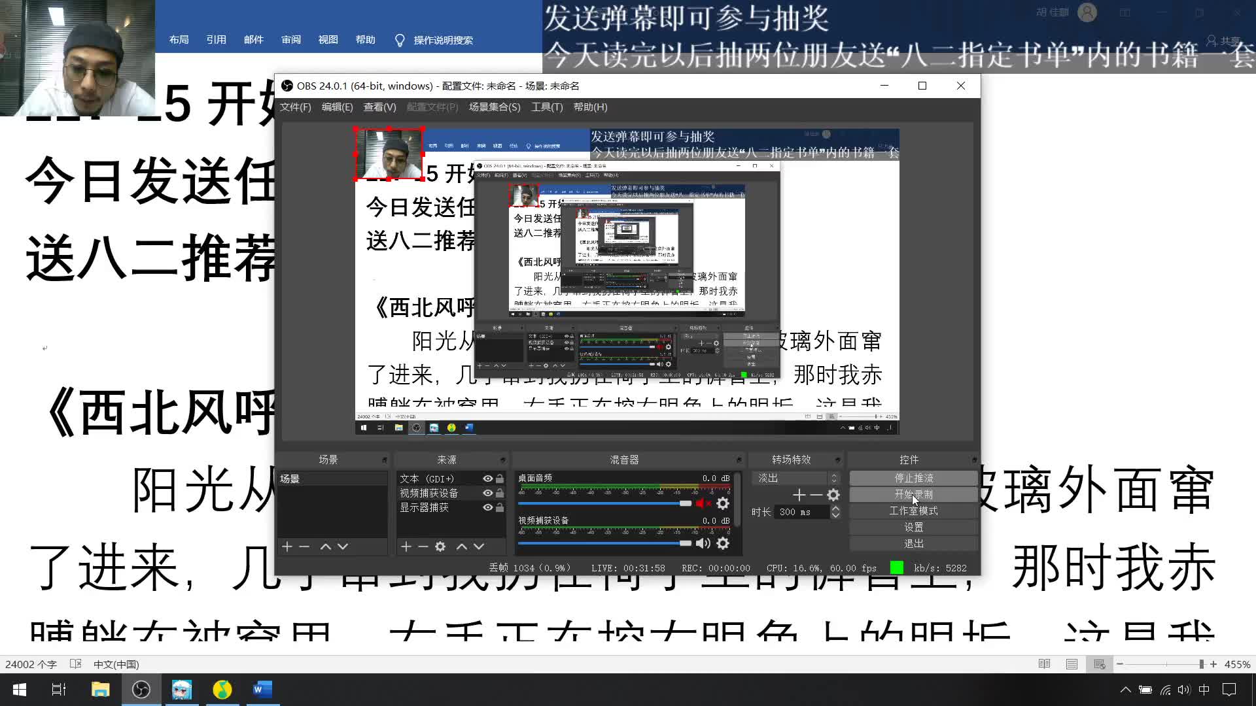Screen dimensions: 1256x706
Task: Remove the selected scene with the minus icon
Action: pos(304,546)
